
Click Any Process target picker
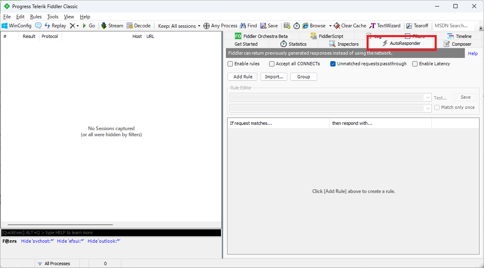tap(221, 26)
